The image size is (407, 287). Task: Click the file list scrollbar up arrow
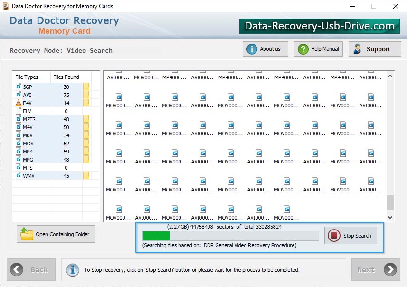click(x=390, y=76)
